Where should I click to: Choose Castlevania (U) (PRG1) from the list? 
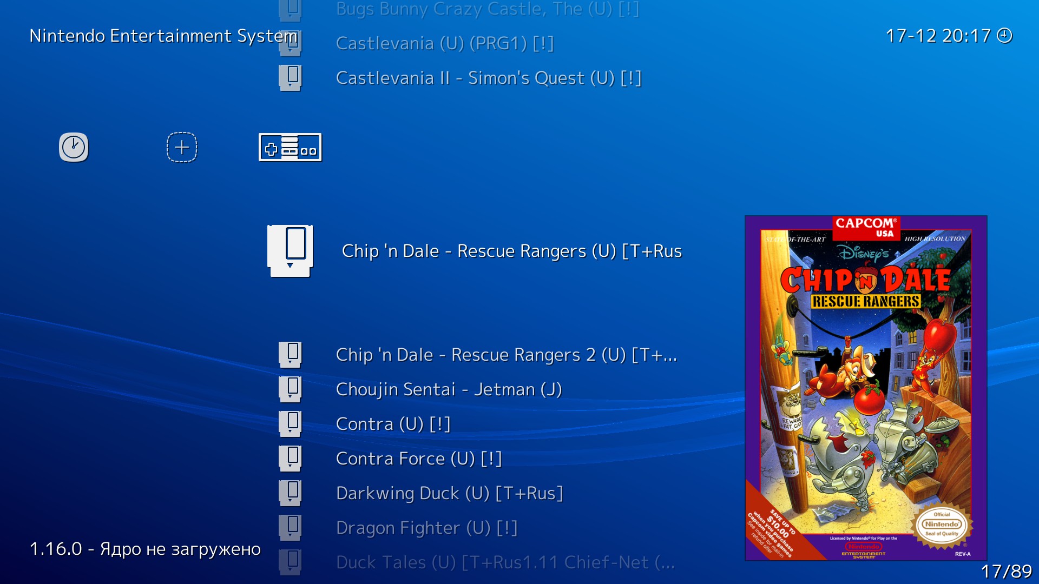[x=445, y=43]
